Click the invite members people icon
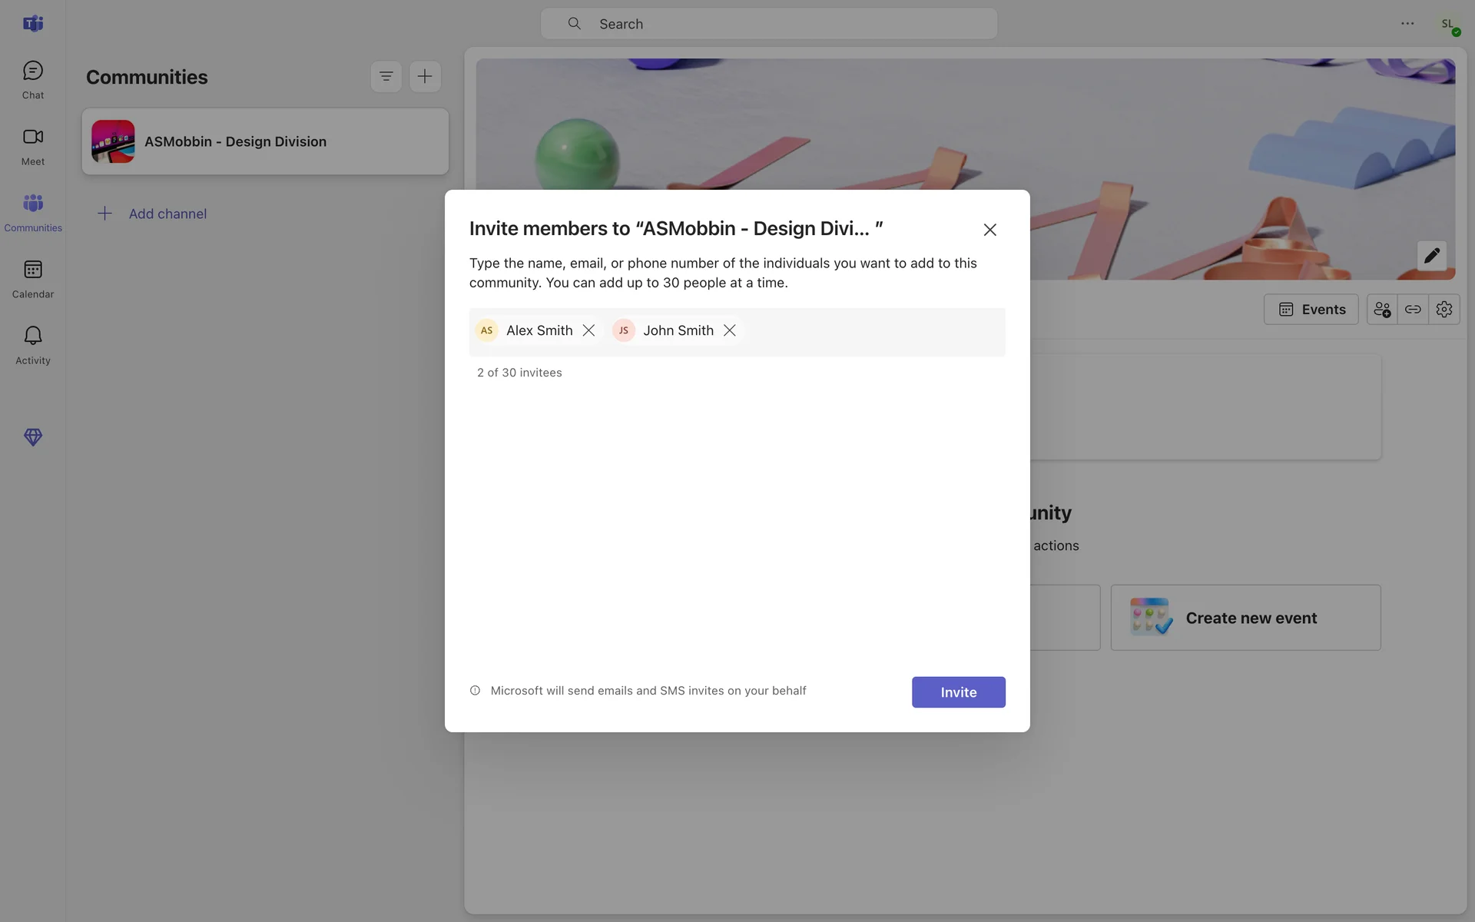The width and height of the screenshot is (1475, 922). click(1382, 310)
